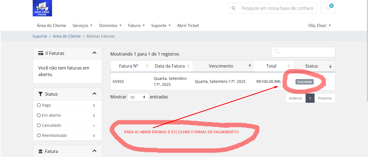Open the Serviços menu
The width and height of the screenshot is (368, 157).
coord(82,26)
